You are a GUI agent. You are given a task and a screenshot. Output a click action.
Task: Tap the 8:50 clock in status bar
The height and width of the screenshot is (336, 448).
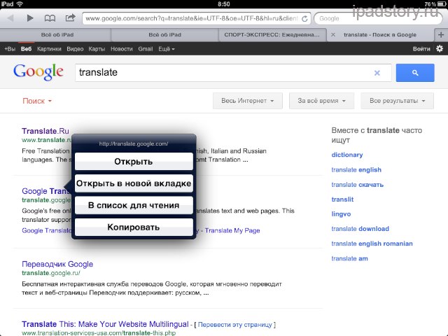point(224,4)
